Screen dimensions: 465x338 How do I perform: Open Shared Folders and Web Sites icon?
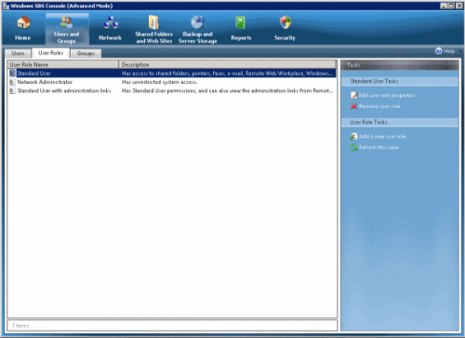[153, 22]
